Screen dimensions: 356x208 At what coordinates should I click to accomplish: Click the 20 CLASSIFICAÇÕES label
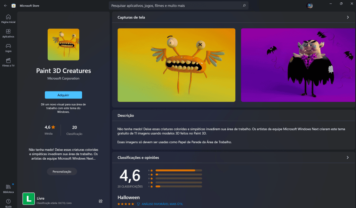130,186
